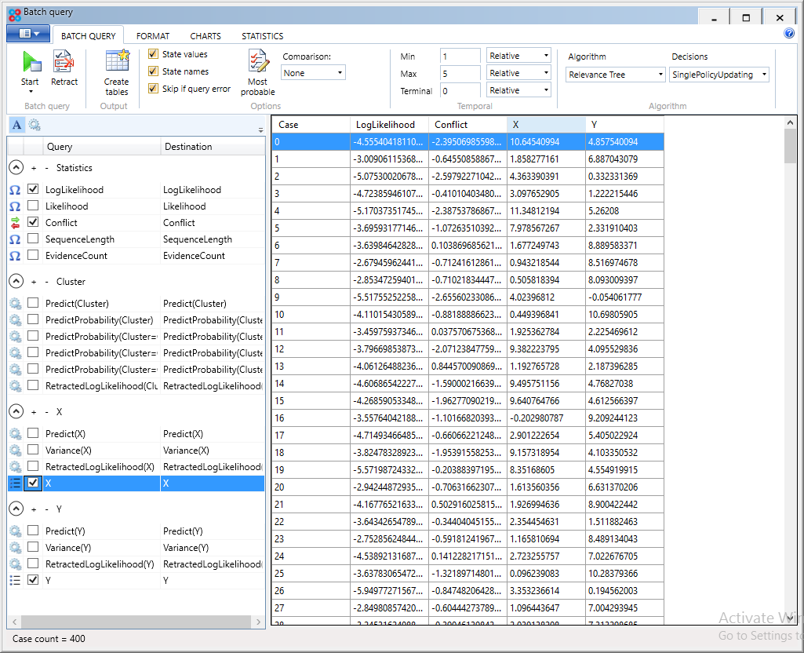
Task: Switch to the CHARTS tab
Action: point(205,35)
